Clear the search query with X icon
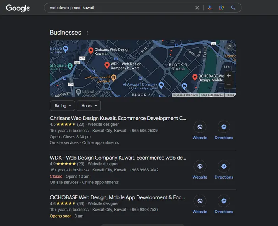Screen dimensions: 278x226 (x=197, y=8)
